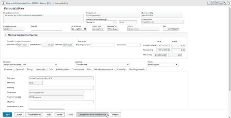Click the Tiltakstype value Forskningssøknad

tap(56, 92)
